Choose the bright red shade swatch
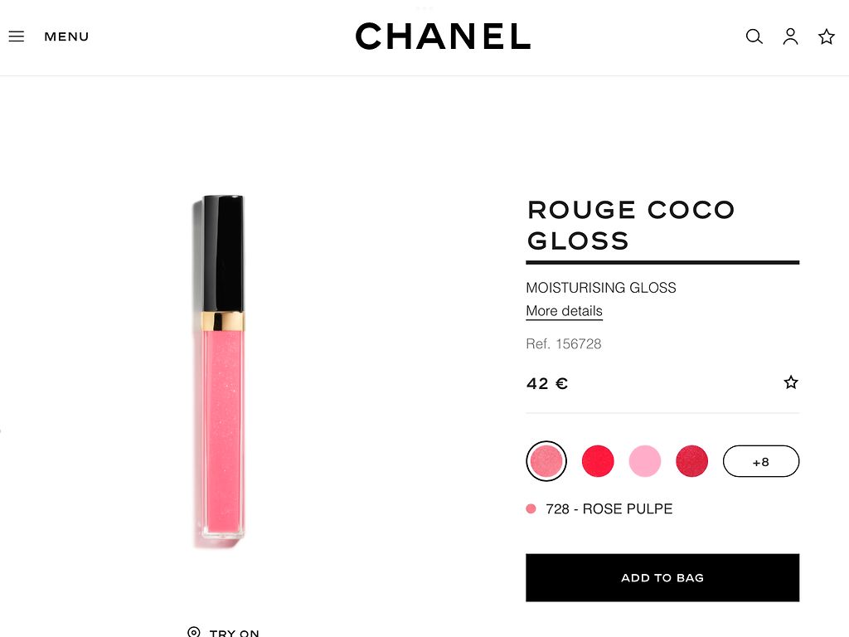This screenshot has width=849, height=637. click(598, 461)
